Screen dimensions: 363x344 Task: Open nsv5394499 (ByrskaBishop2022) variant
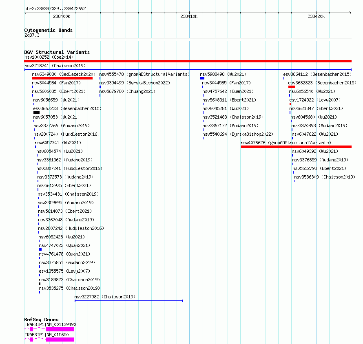[135, 83]
